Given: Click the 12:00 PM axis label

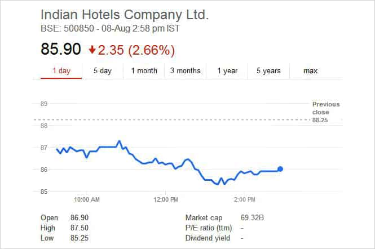Looking at the screenshot, I should coord(166,199).
